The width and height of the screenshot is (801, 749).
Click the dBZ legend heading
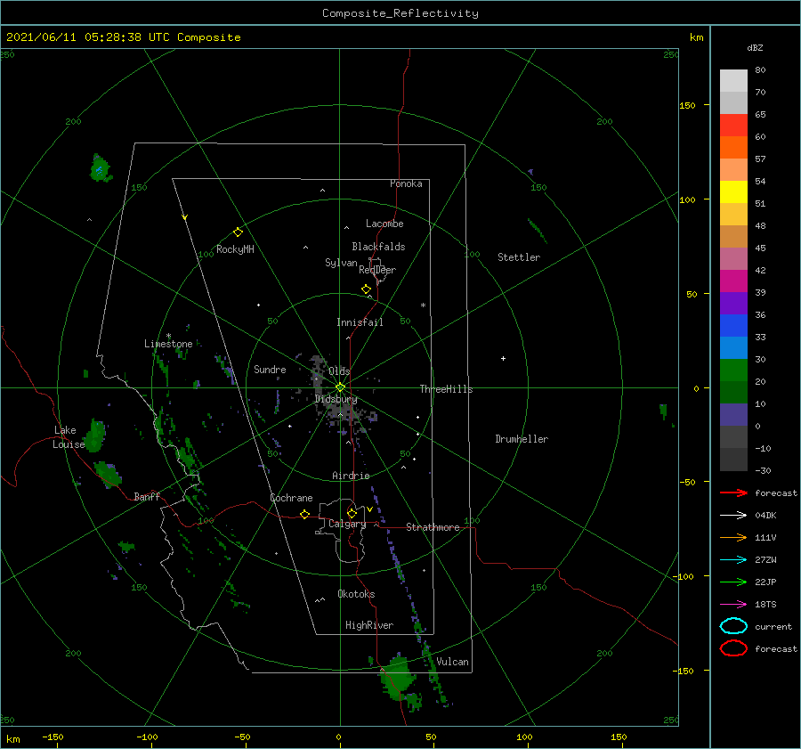coord(755,47)
